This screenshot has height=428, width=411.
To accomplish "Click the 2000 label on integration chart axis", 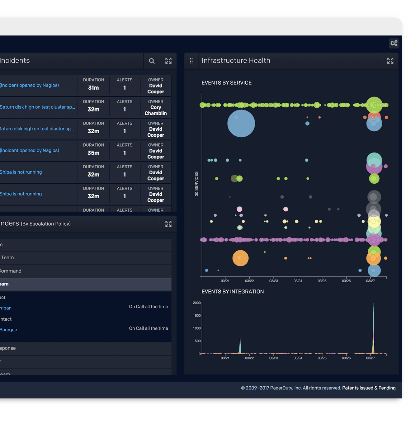I will (197, 303).
